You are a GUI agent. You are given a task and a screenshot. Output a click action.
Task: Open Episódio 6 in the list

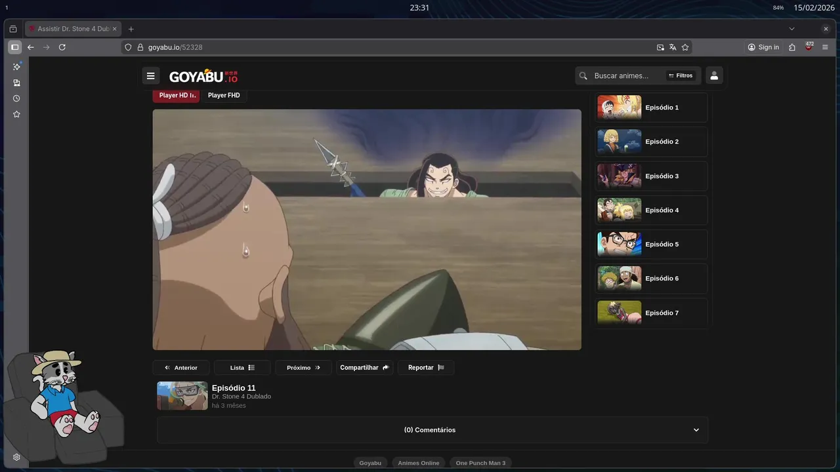click(x=652, y=279)
